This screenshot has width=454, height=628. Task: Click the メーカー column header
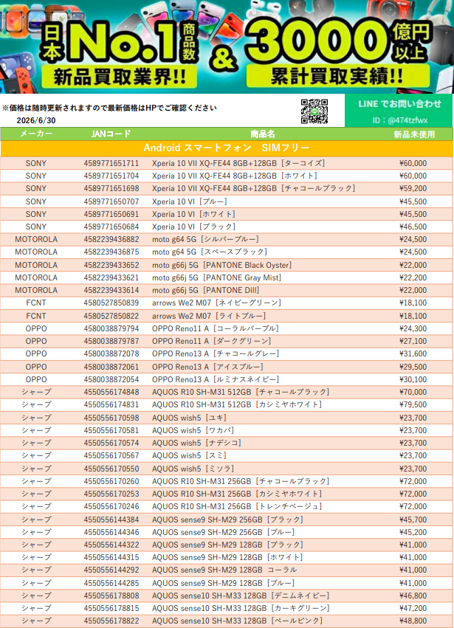[36, 134]
